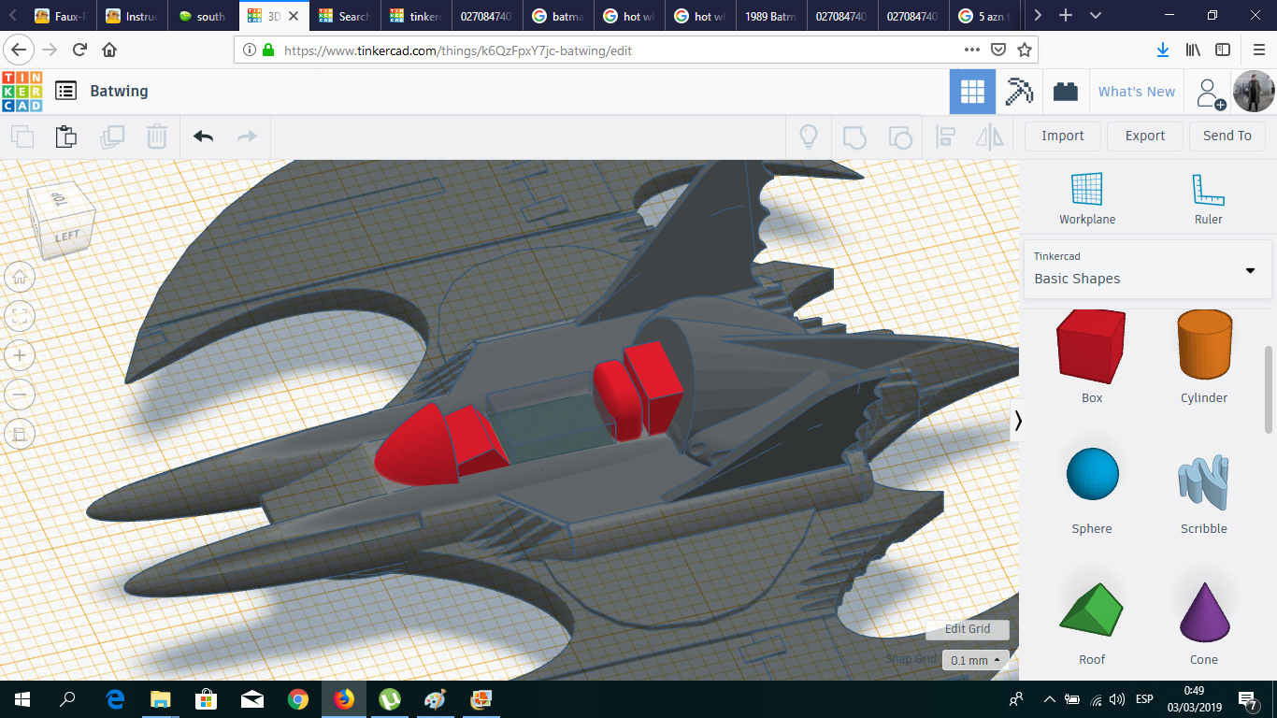Image resolution: width=1277 pixels, height=718 pixels.
Task: Click the Export button
Action: tap(1145, 136)
